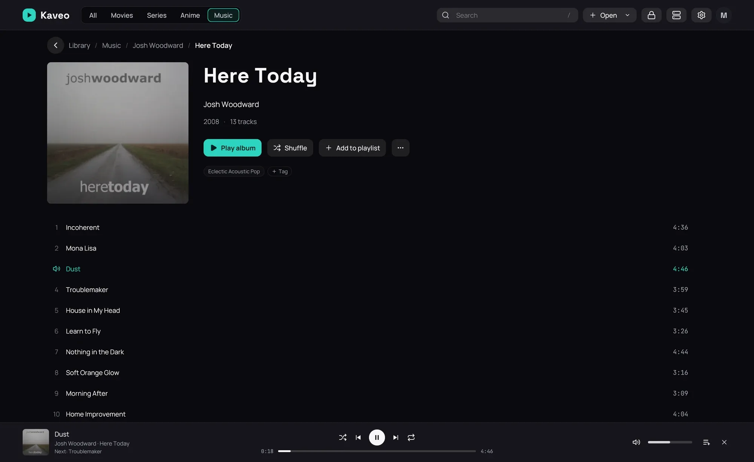This screenshot has height=462, width=754.
Task: Click the player bar album thumbnail
Action: click(36, 442)
